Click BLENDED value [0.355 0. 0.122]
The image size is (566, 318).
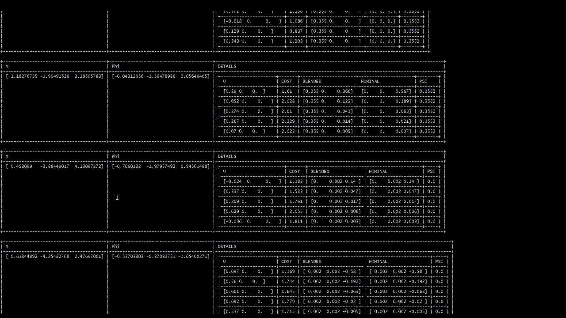[328, 101]
